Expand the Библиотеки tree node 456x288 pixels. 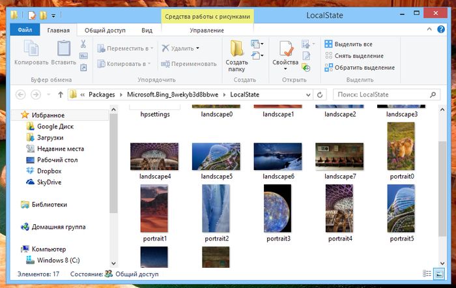click(16, 205)
